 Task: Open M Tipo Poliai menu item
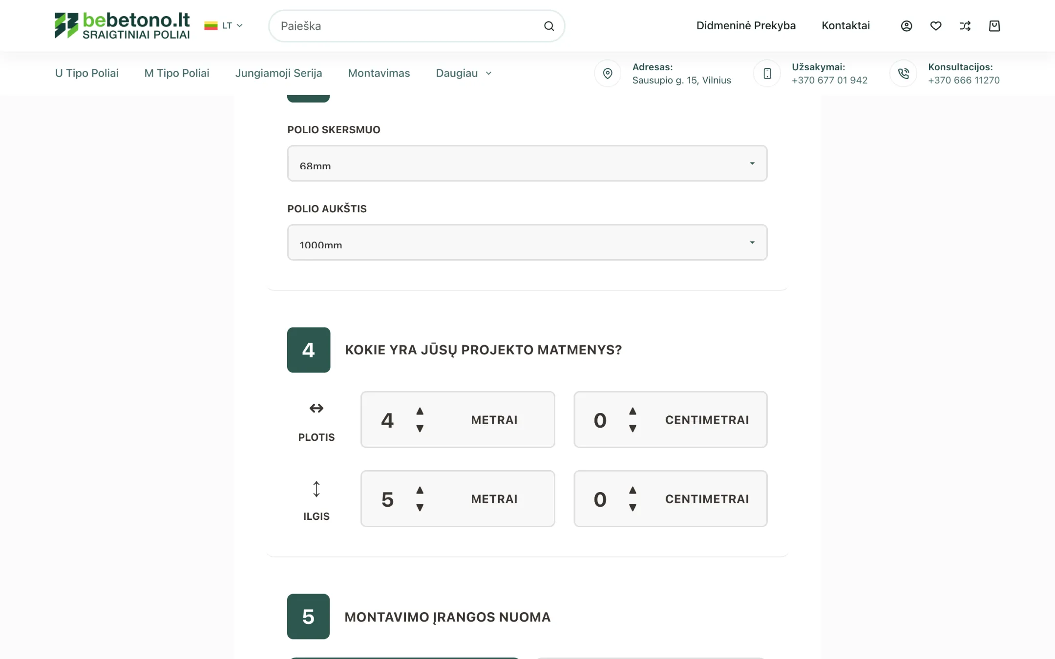pyautogui.click(x=177, y=73)
